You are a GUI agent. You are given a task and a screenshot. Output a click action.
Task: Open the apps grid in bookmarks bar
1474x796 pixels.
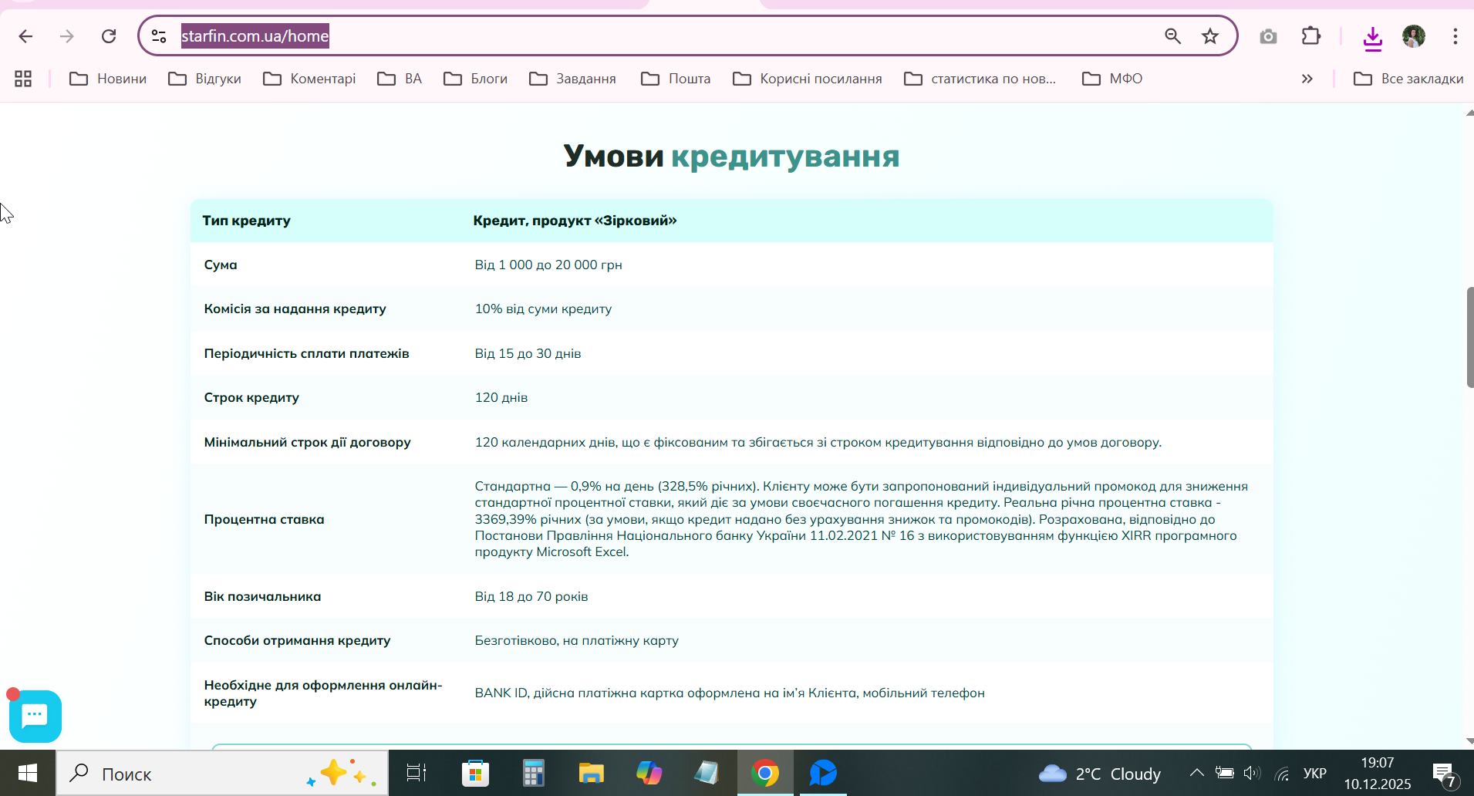23,79
